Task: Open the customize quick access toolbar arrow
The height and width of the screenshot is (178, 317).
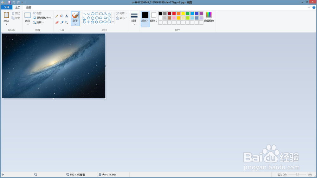Action: (22, 3)
